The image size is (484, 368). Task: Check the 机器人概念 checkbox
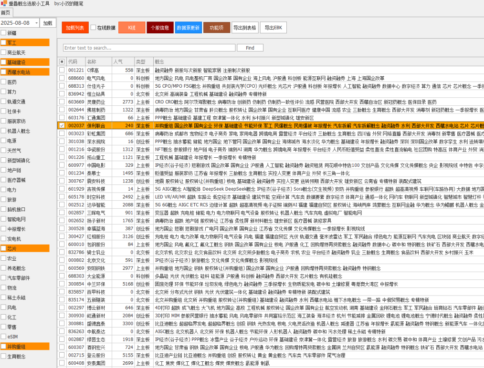(3, 131)
